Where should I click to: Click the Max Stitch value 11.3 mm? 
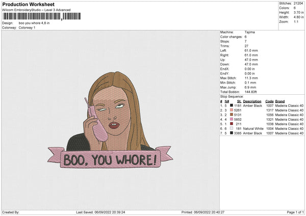(251, 78)
